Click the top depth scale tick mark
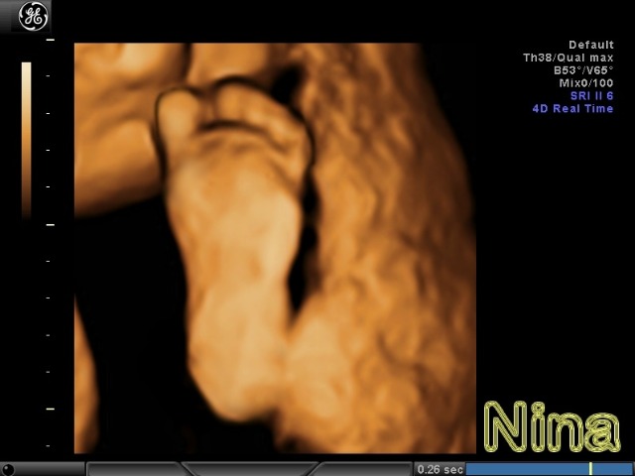Image resolution: width=635 pixels, height=476 pixels. coord(51,41)
